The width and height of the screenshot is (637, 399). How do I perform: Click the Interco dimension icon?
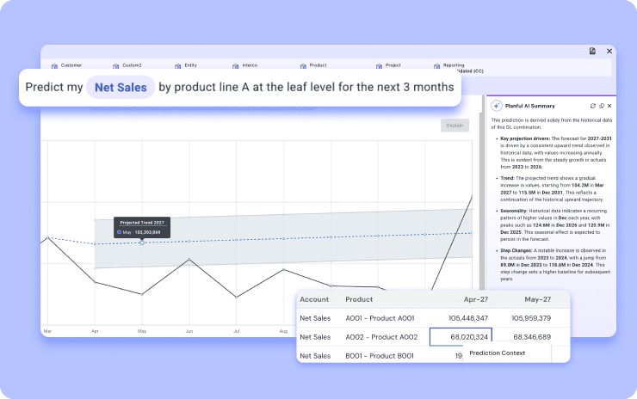pyautogui.click(x=236, y=65)
